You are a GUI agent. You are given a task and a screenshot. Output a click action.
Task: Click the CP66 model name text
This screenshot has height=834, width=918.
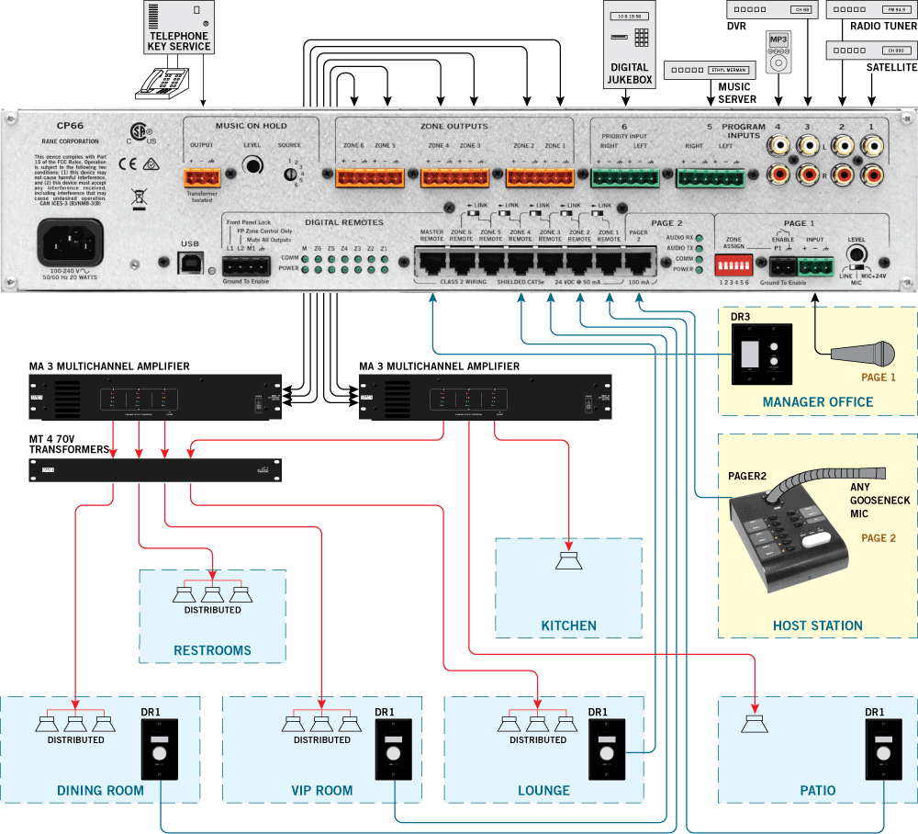click(x=71, y=125)
